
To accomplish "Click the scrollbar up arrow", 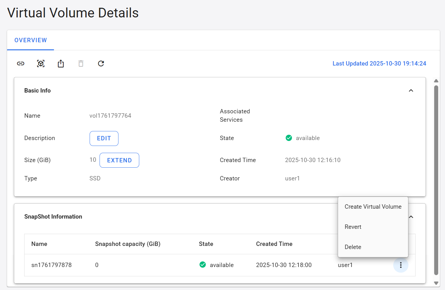I will 436,81.
